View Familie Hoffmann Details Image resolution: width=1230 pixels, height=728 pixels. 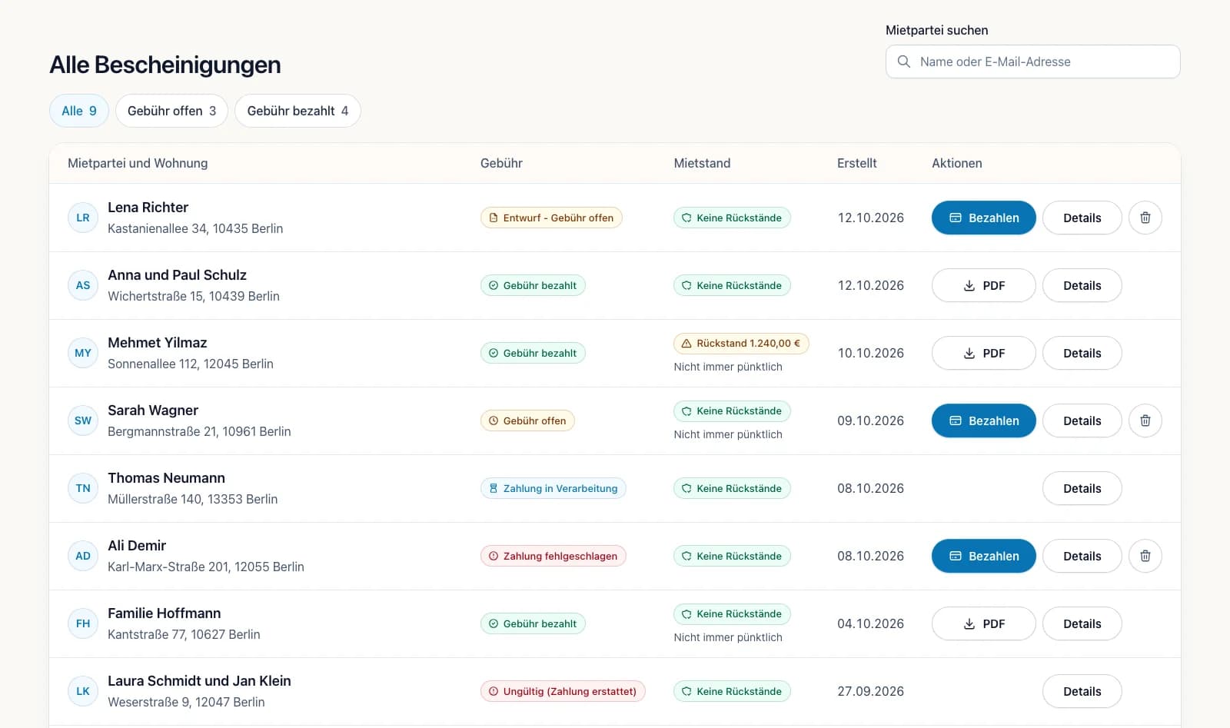tap(1082, 623)
